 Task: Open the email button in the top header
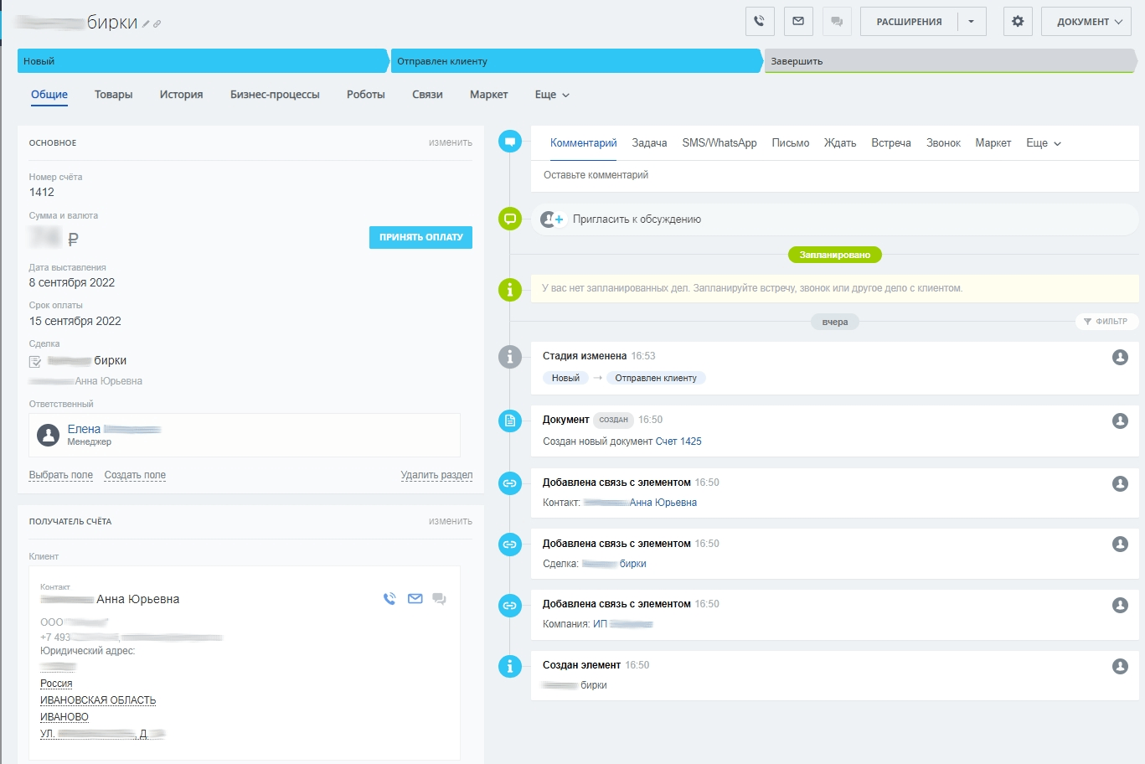click(x=798, y=22)
